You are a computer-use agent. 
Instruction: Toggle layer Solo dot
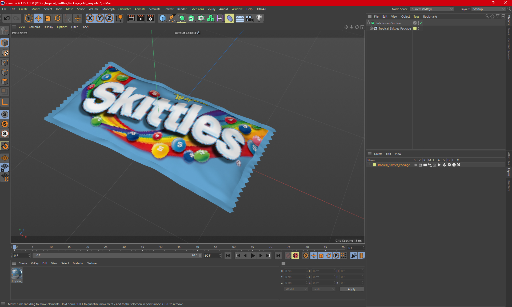pos(415,165)
